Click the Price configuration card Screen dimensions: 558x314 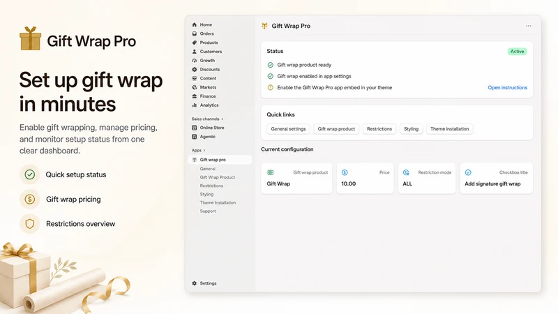pyautogui.click(x=365, y=178)
